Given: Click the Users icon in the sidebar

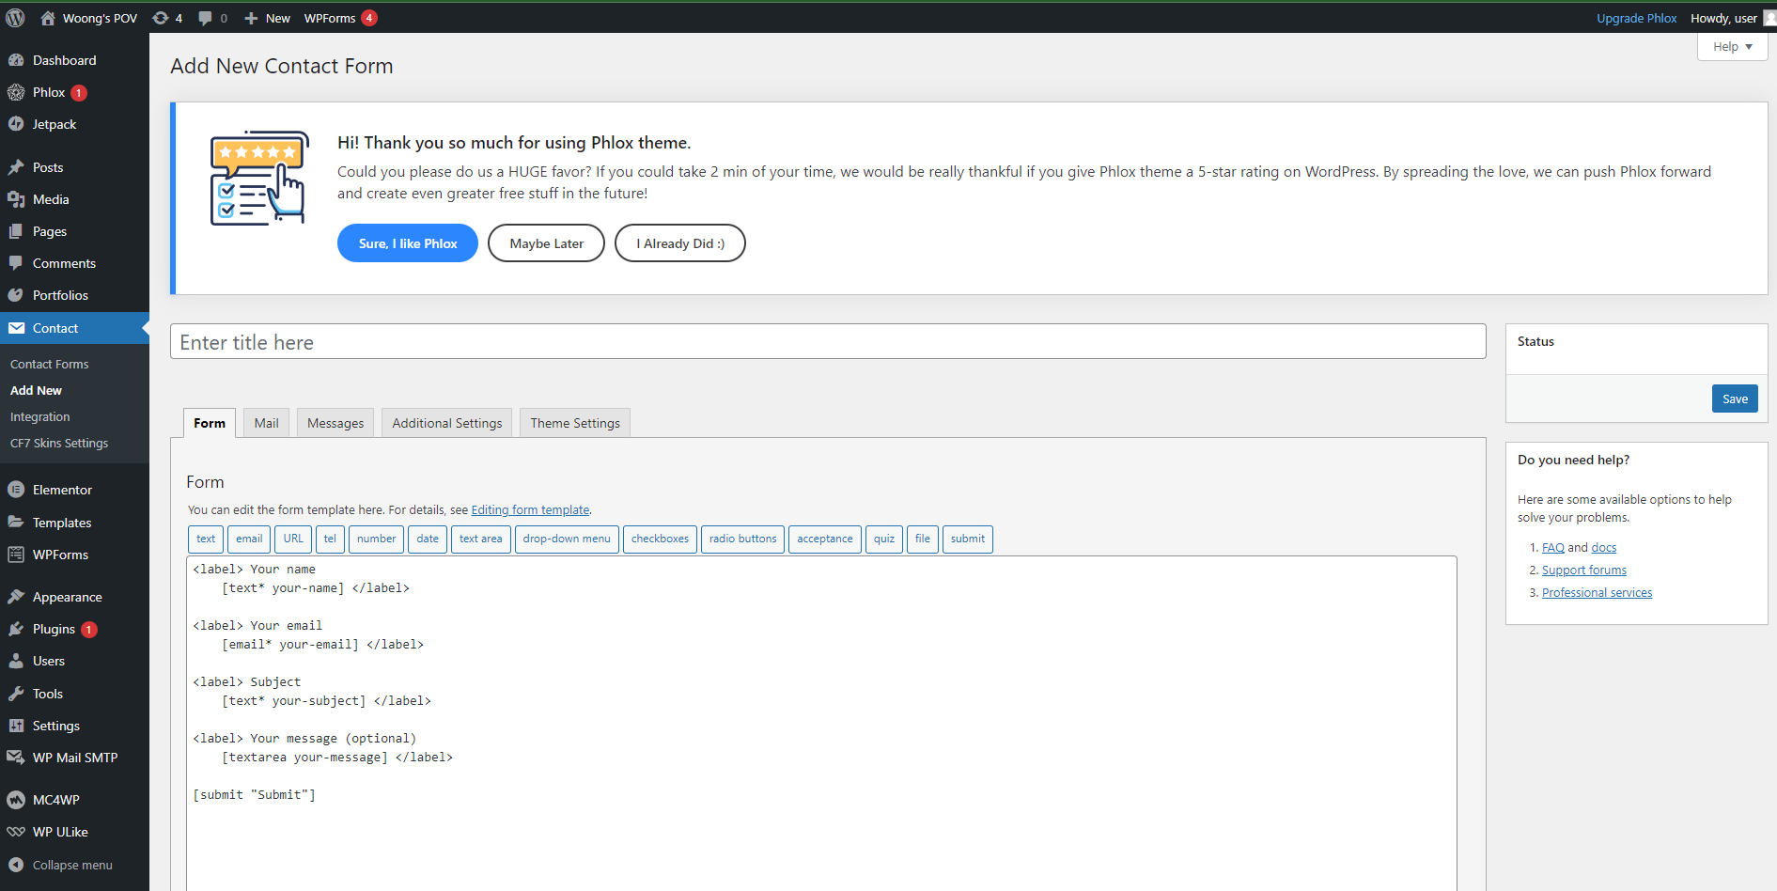Looking at the screenshot, I should (x=16, y=661).
